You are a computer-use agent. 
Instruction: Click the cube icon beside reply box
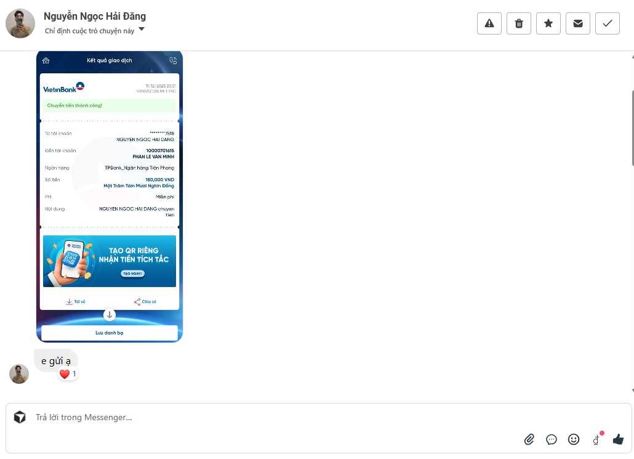20,417
